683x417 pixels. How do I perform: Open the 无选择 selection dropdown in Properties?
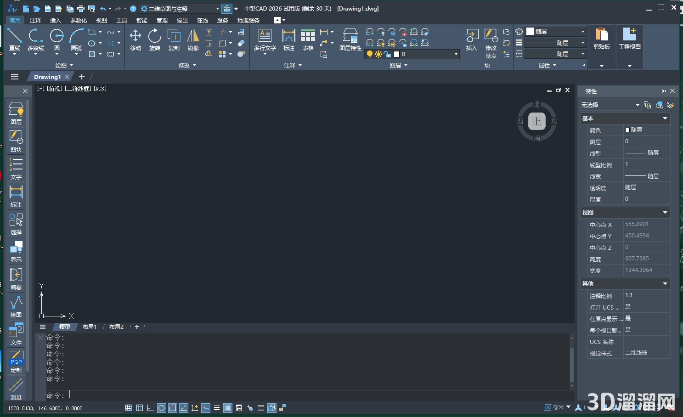click(x=610, y=105)
